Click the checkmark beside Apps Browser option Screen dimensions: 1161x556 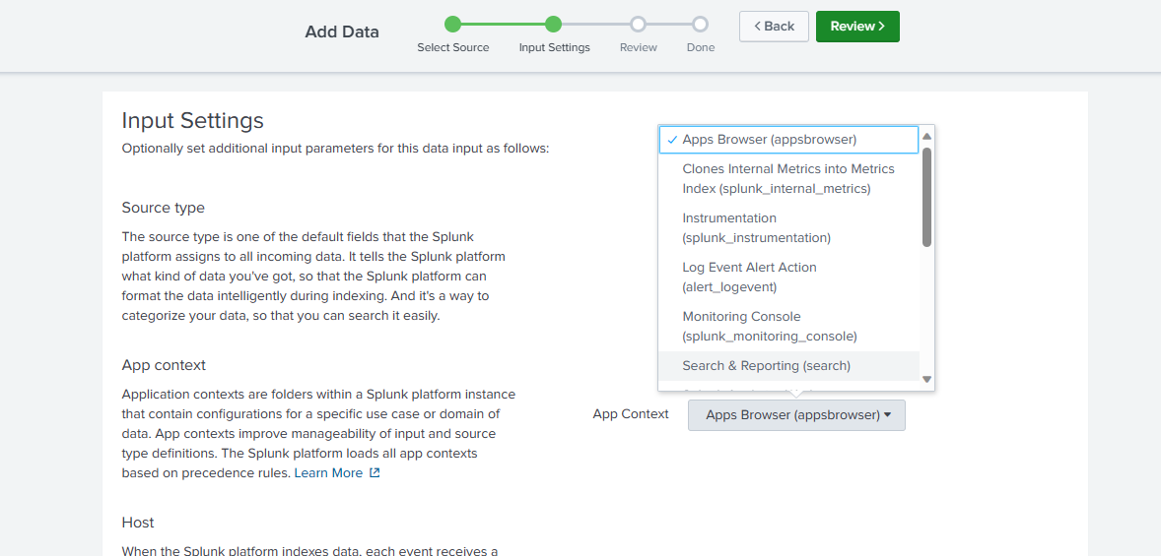[671, 140]
